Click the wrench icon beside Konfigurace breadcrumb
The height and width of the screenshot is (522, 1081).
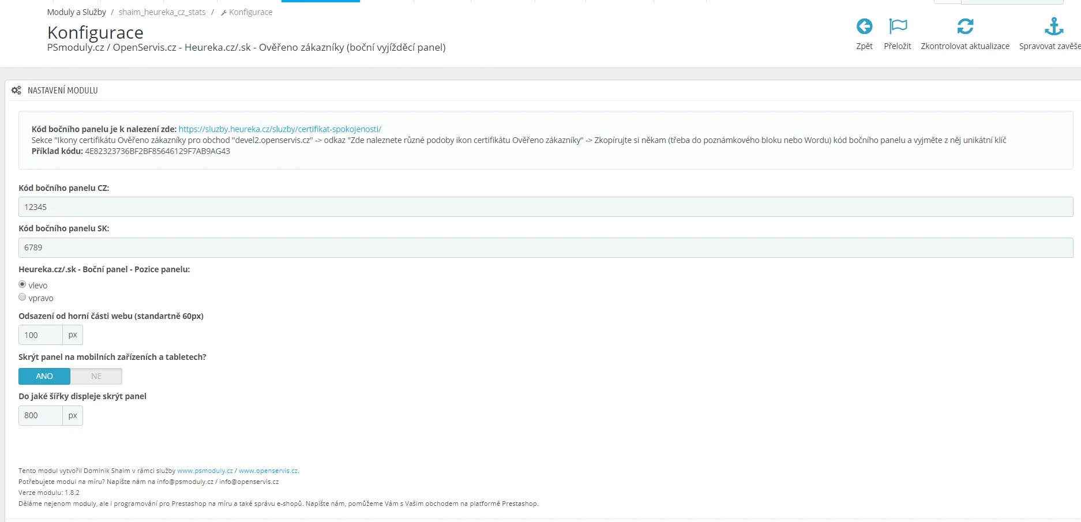[x=224, y=13]
